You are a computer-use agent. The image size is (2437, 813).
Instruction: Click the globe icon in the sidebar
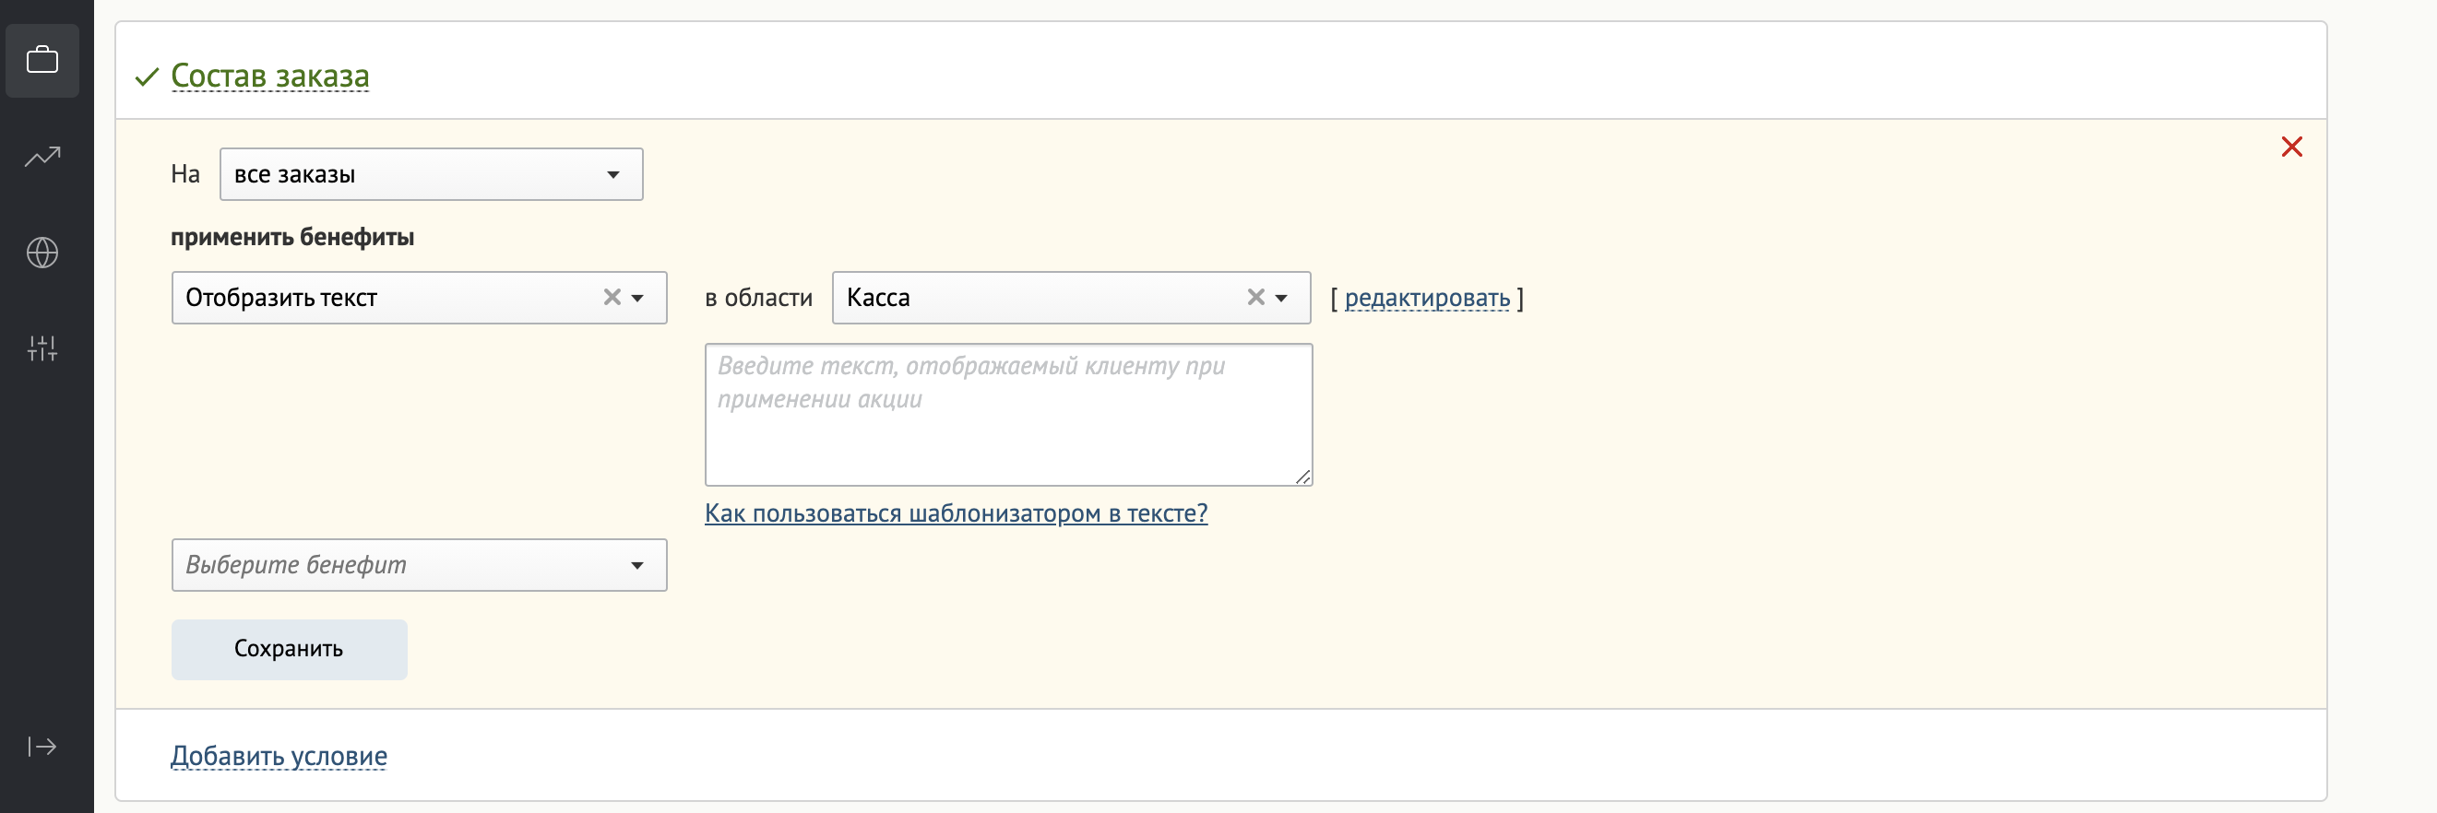(42, 253)
